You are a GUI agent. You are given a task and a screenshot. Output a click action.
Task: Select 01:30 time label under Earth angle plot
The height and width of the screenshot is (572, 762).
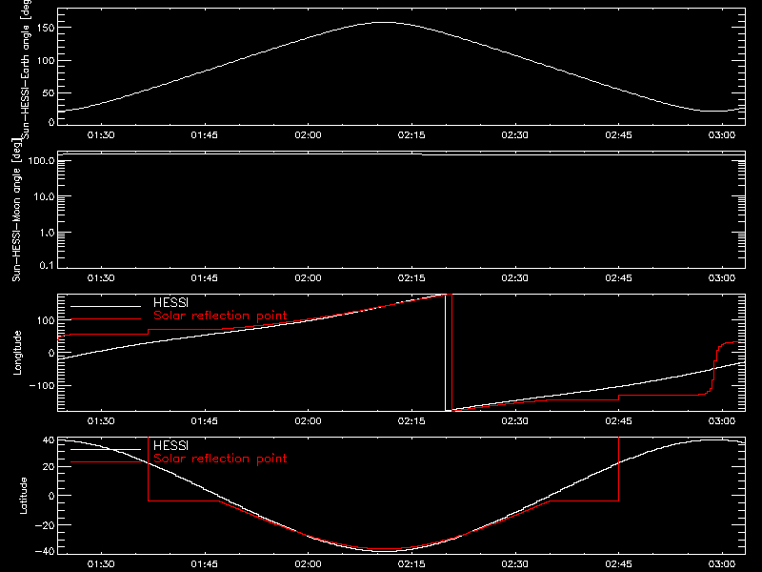(101, 134)
